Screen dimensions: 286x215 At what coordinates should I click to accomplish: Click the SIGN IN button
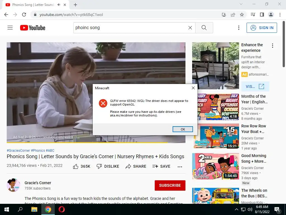[262, 28]
